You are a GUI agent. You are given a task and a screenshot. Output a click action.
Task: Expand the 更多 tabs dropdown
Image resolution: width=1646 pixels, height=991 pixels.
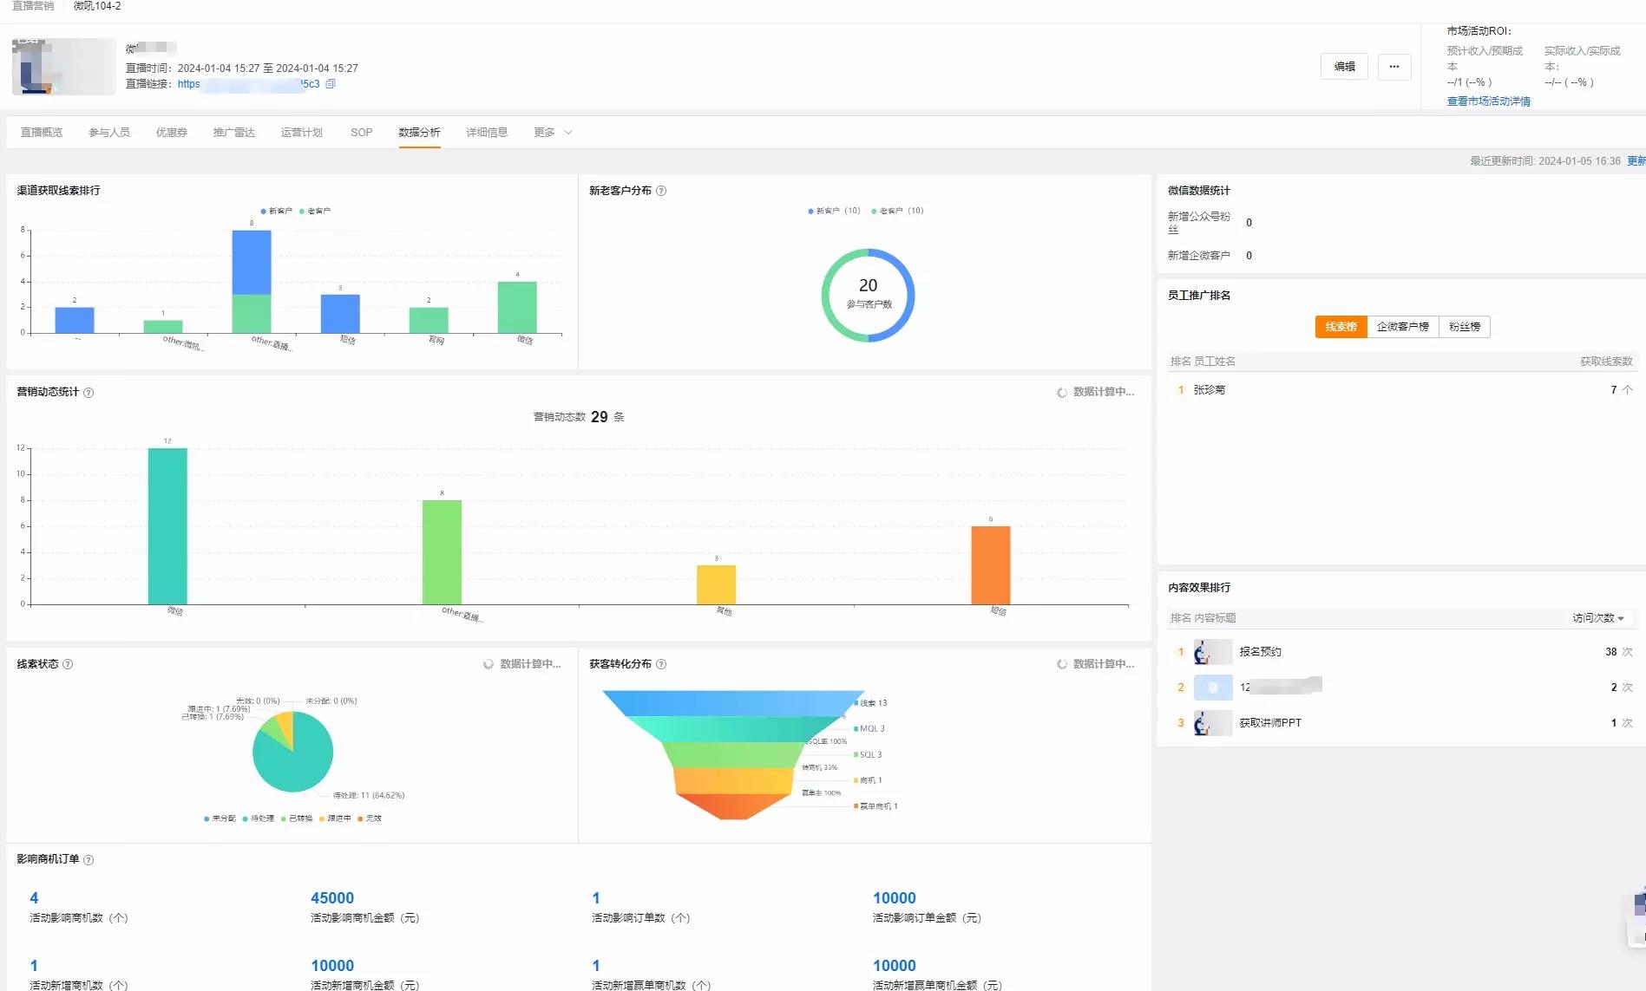coord(553,133)
